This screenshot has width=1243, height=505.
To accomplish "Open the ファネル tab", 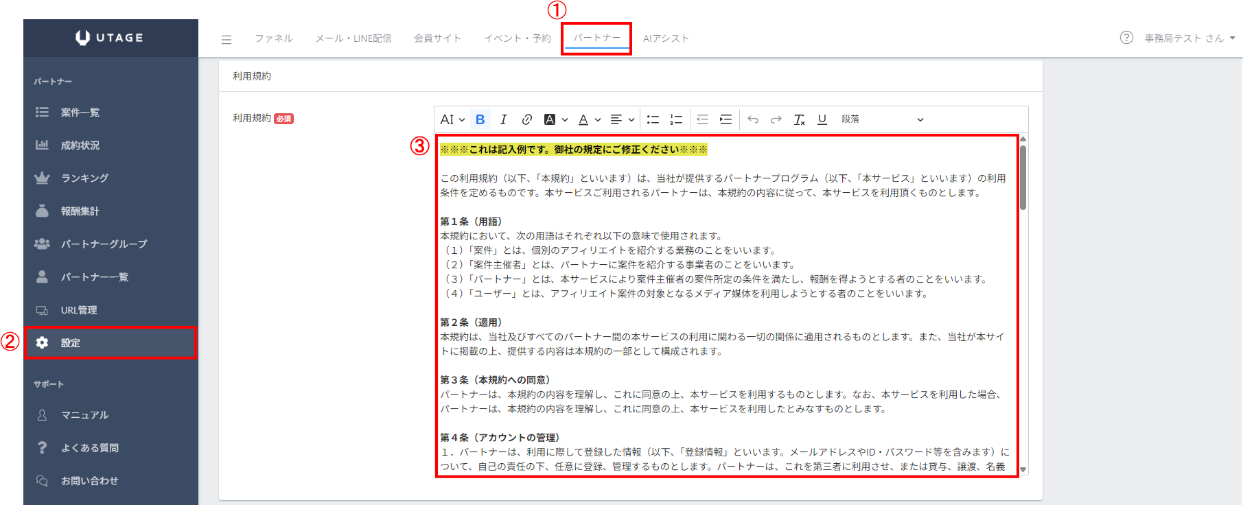I will (x=274, y=38).
